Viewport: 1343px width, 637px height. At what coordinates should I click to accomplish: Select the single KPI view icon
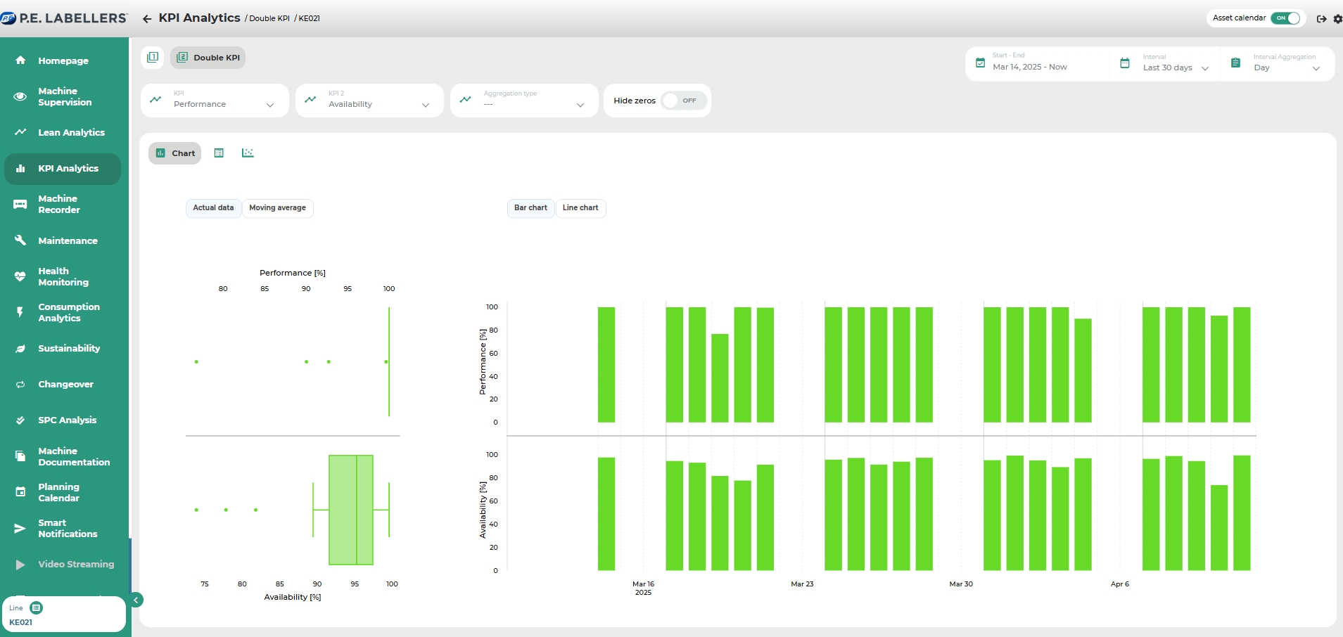click(153, 58)
